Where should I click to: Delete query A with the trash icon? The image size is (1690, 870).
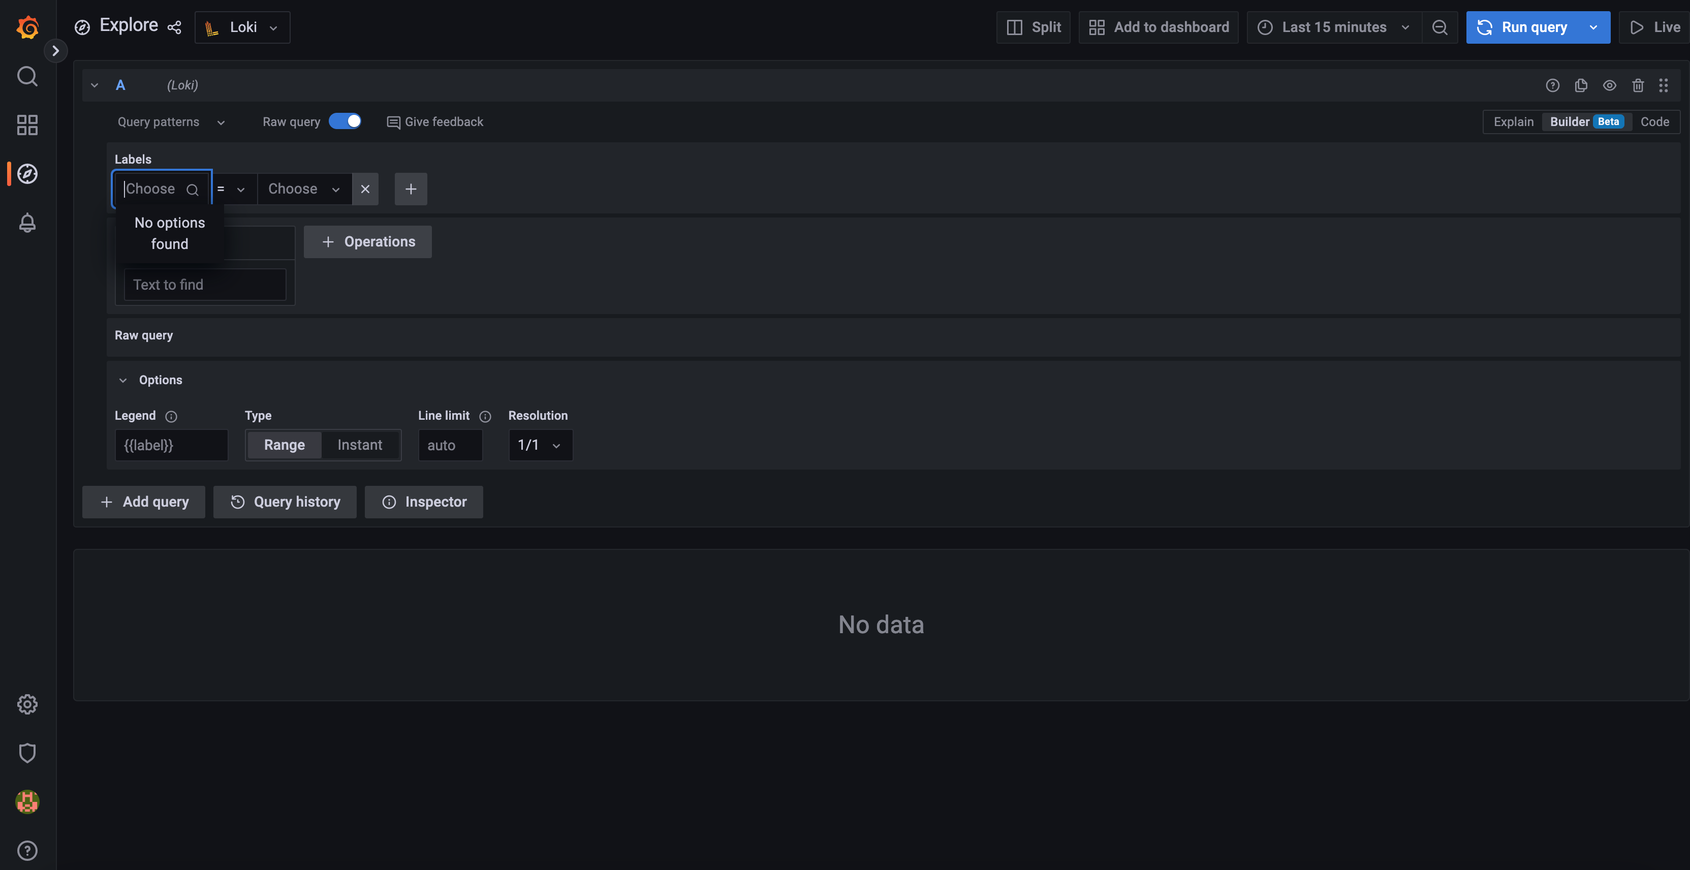coord(1638,85)
